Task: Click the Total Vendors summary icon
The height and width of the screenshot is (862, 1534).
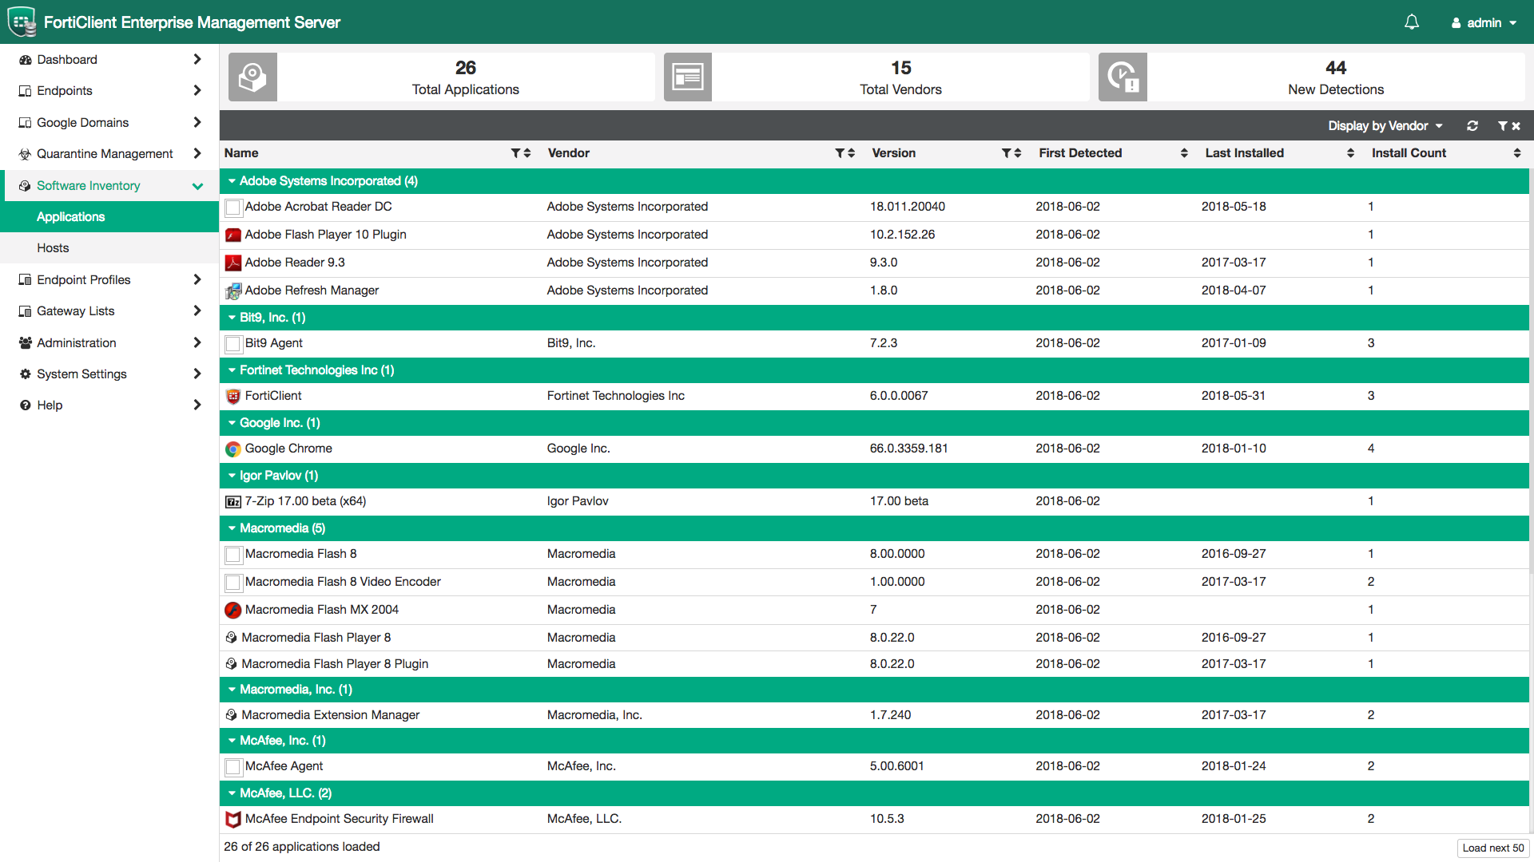Action: 687,77
